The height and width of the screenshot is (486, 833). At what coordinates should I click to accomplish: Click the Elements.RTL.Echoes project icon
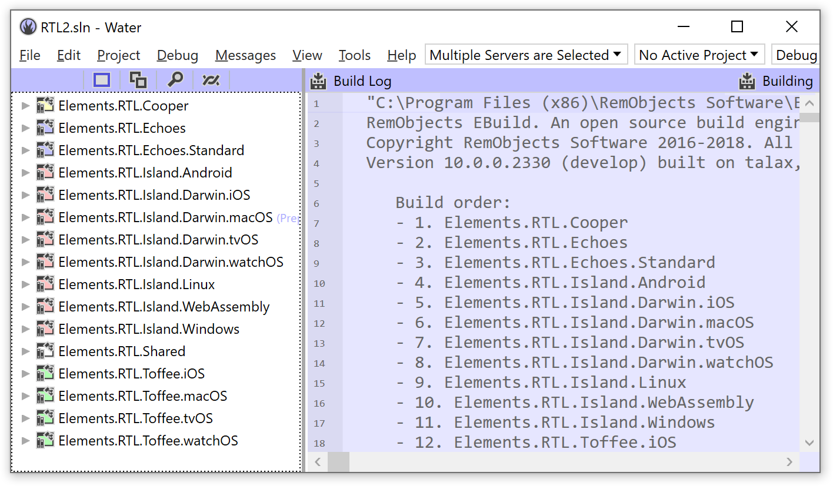click(x=45, y=128)
